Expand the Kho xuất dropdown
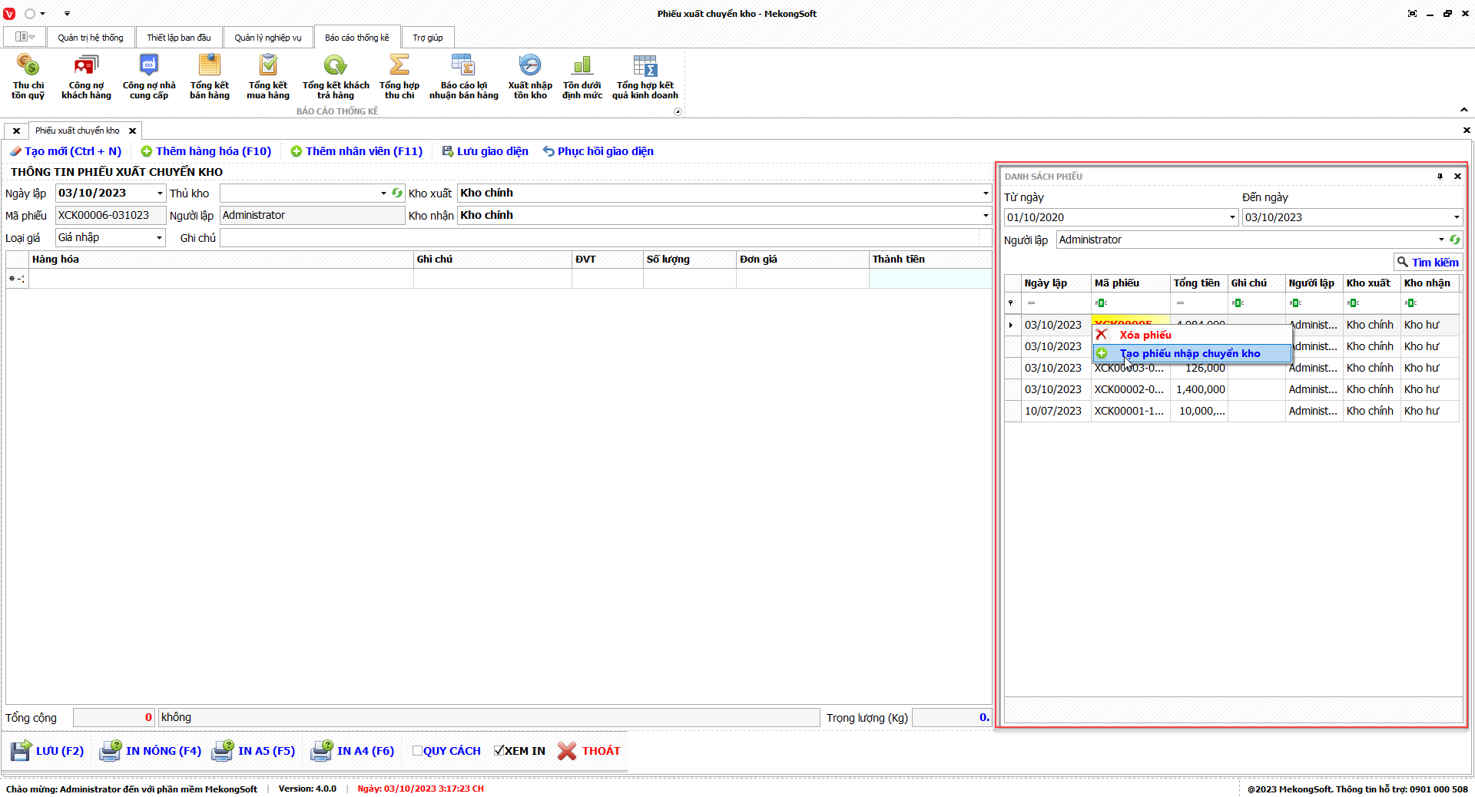Viewport: 1475px width, 797px height. (985, 193)
